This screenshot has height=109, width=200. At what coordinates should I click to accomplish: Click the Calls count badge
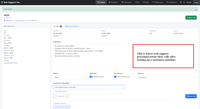coord(61,27)
